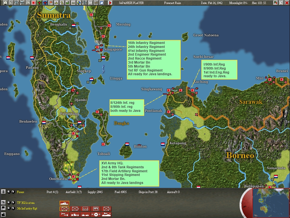Click the flag icon beside 5th Infantry Rgt

[x=3, y=208]
